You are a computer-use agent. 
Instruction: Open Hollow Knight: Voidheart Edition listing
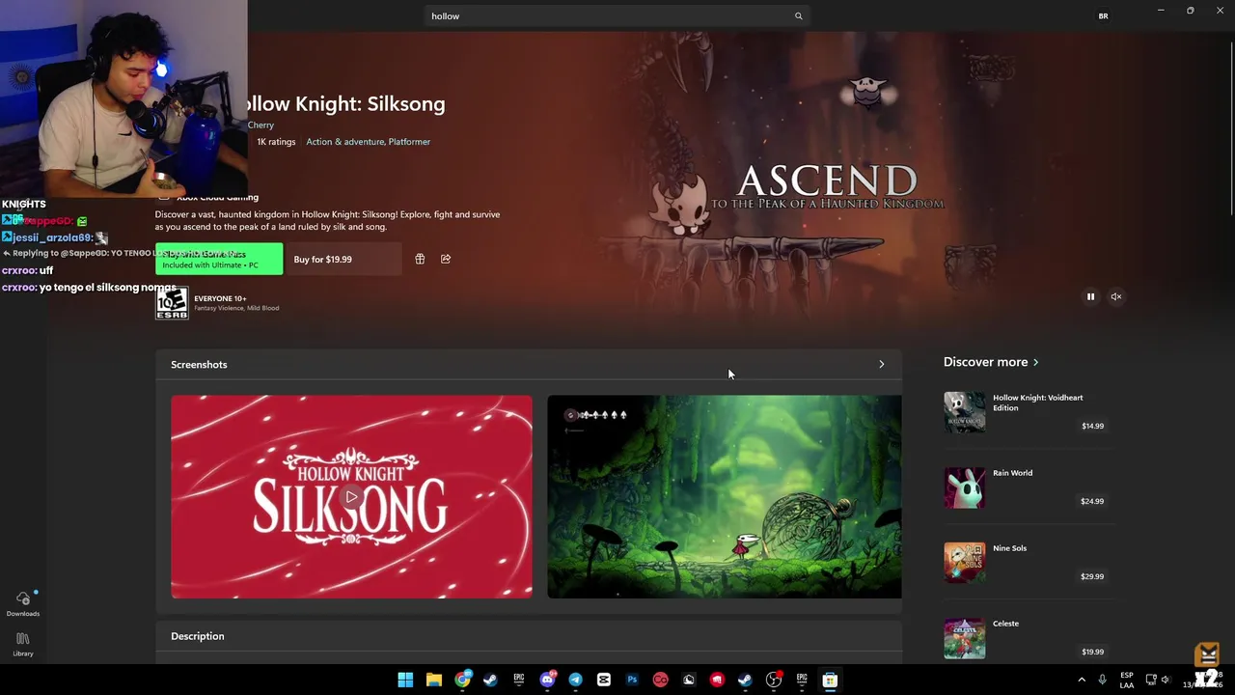pyautogui.click(x=1029, y=412)
